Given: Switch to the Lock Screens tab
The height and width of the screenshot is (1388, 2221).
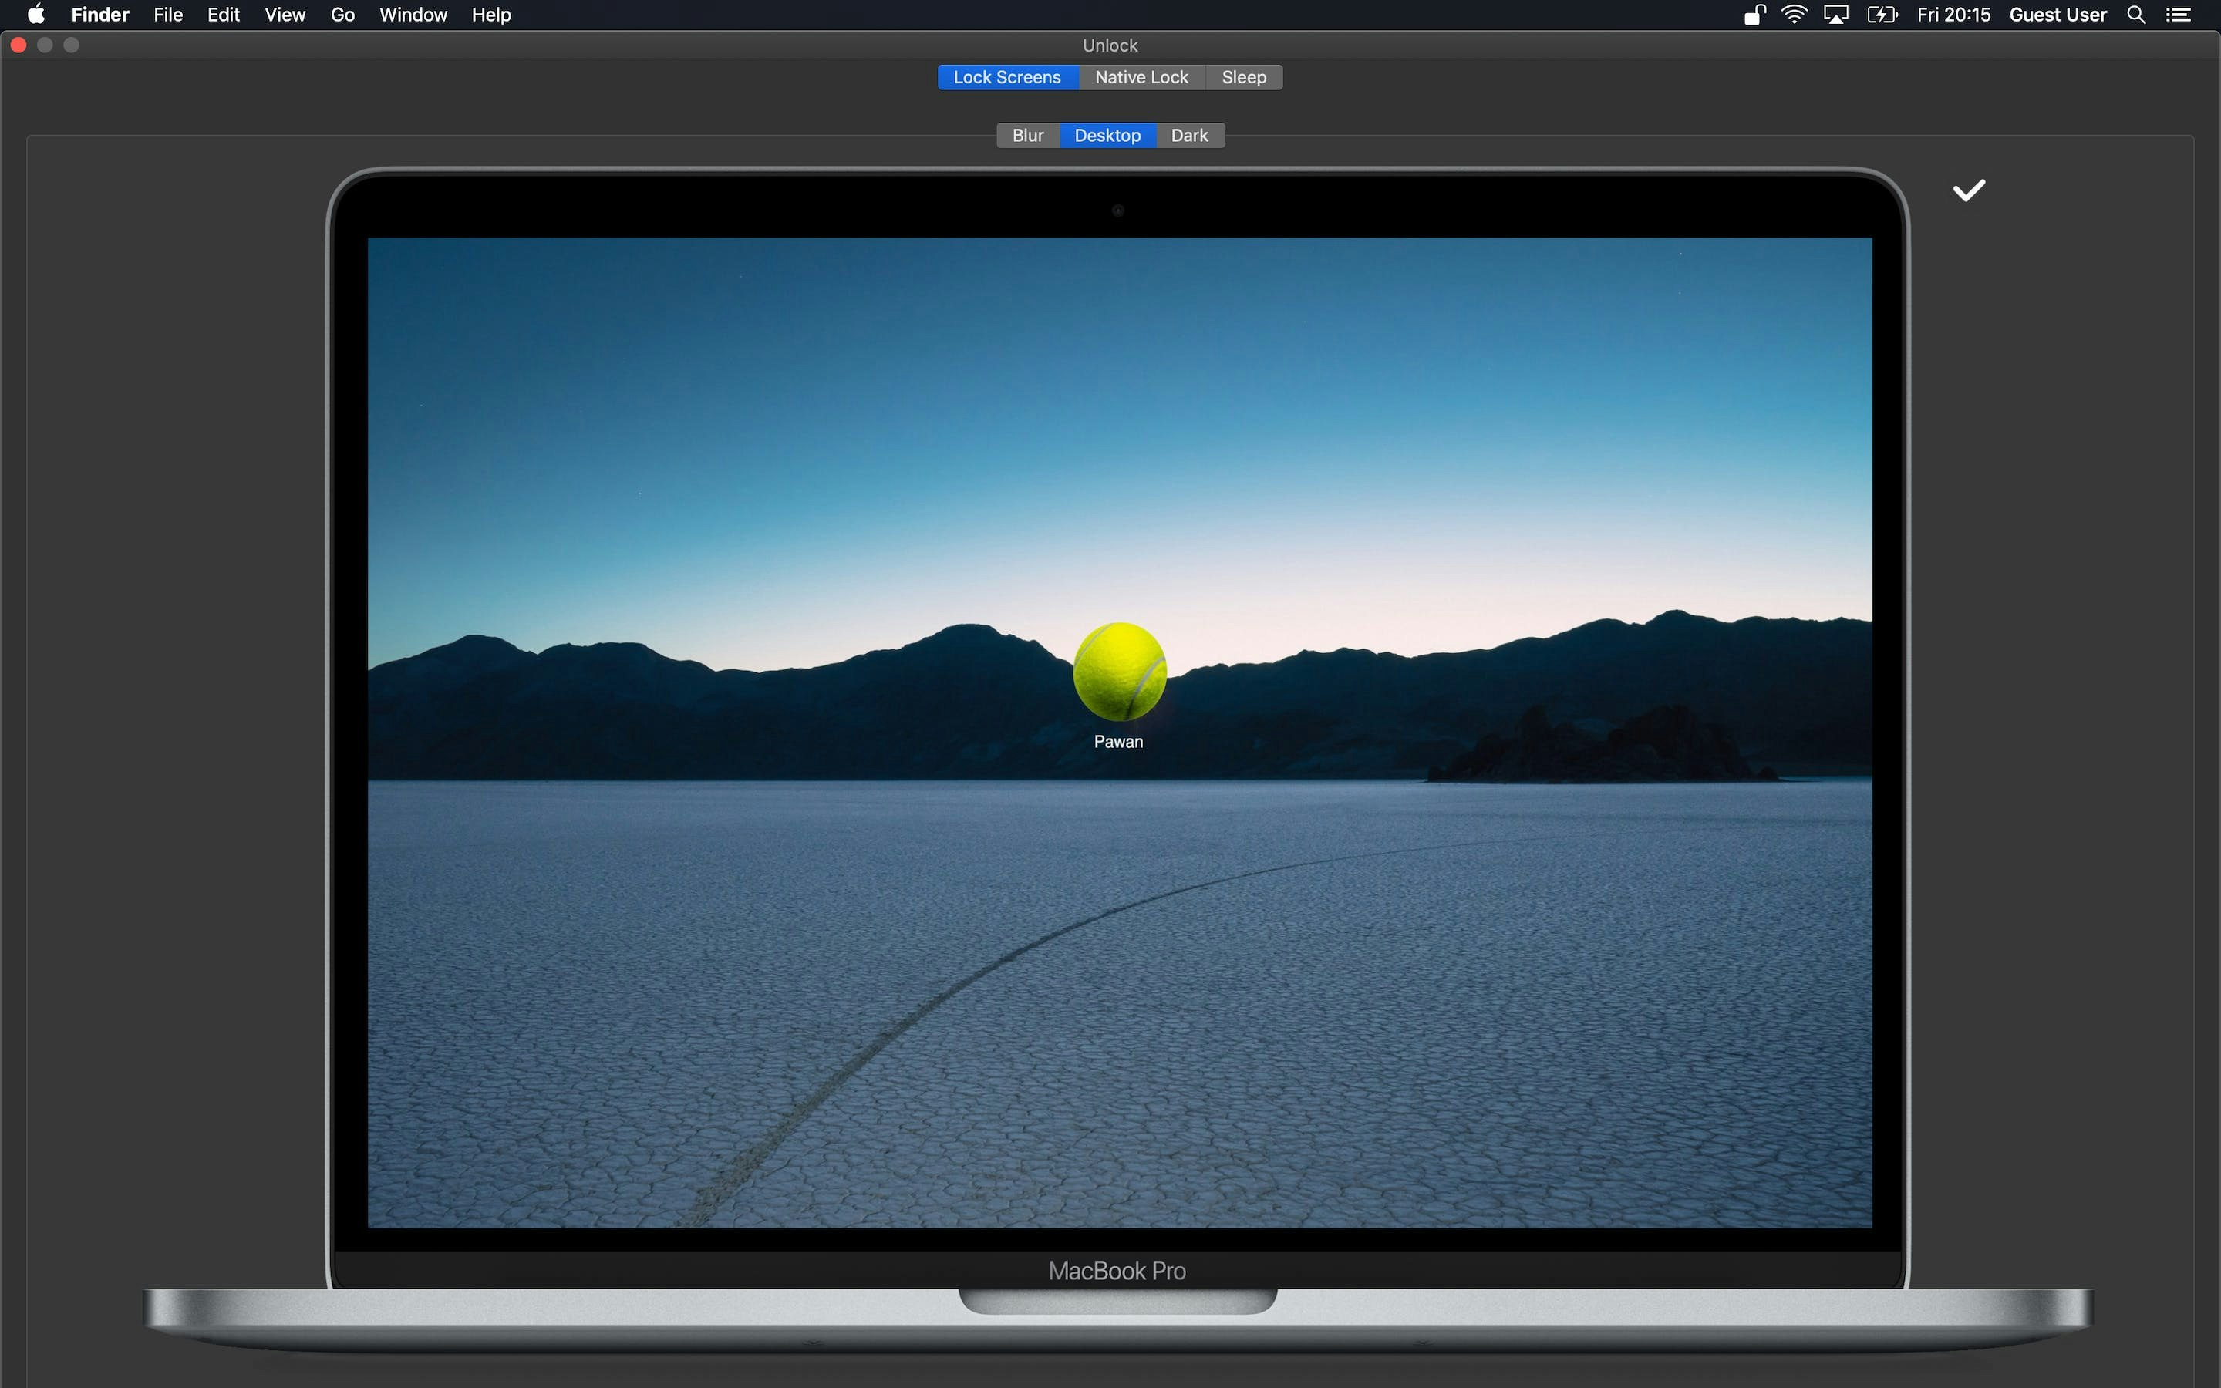Looking at the screenshot, I should click(x=1007, y=77).
